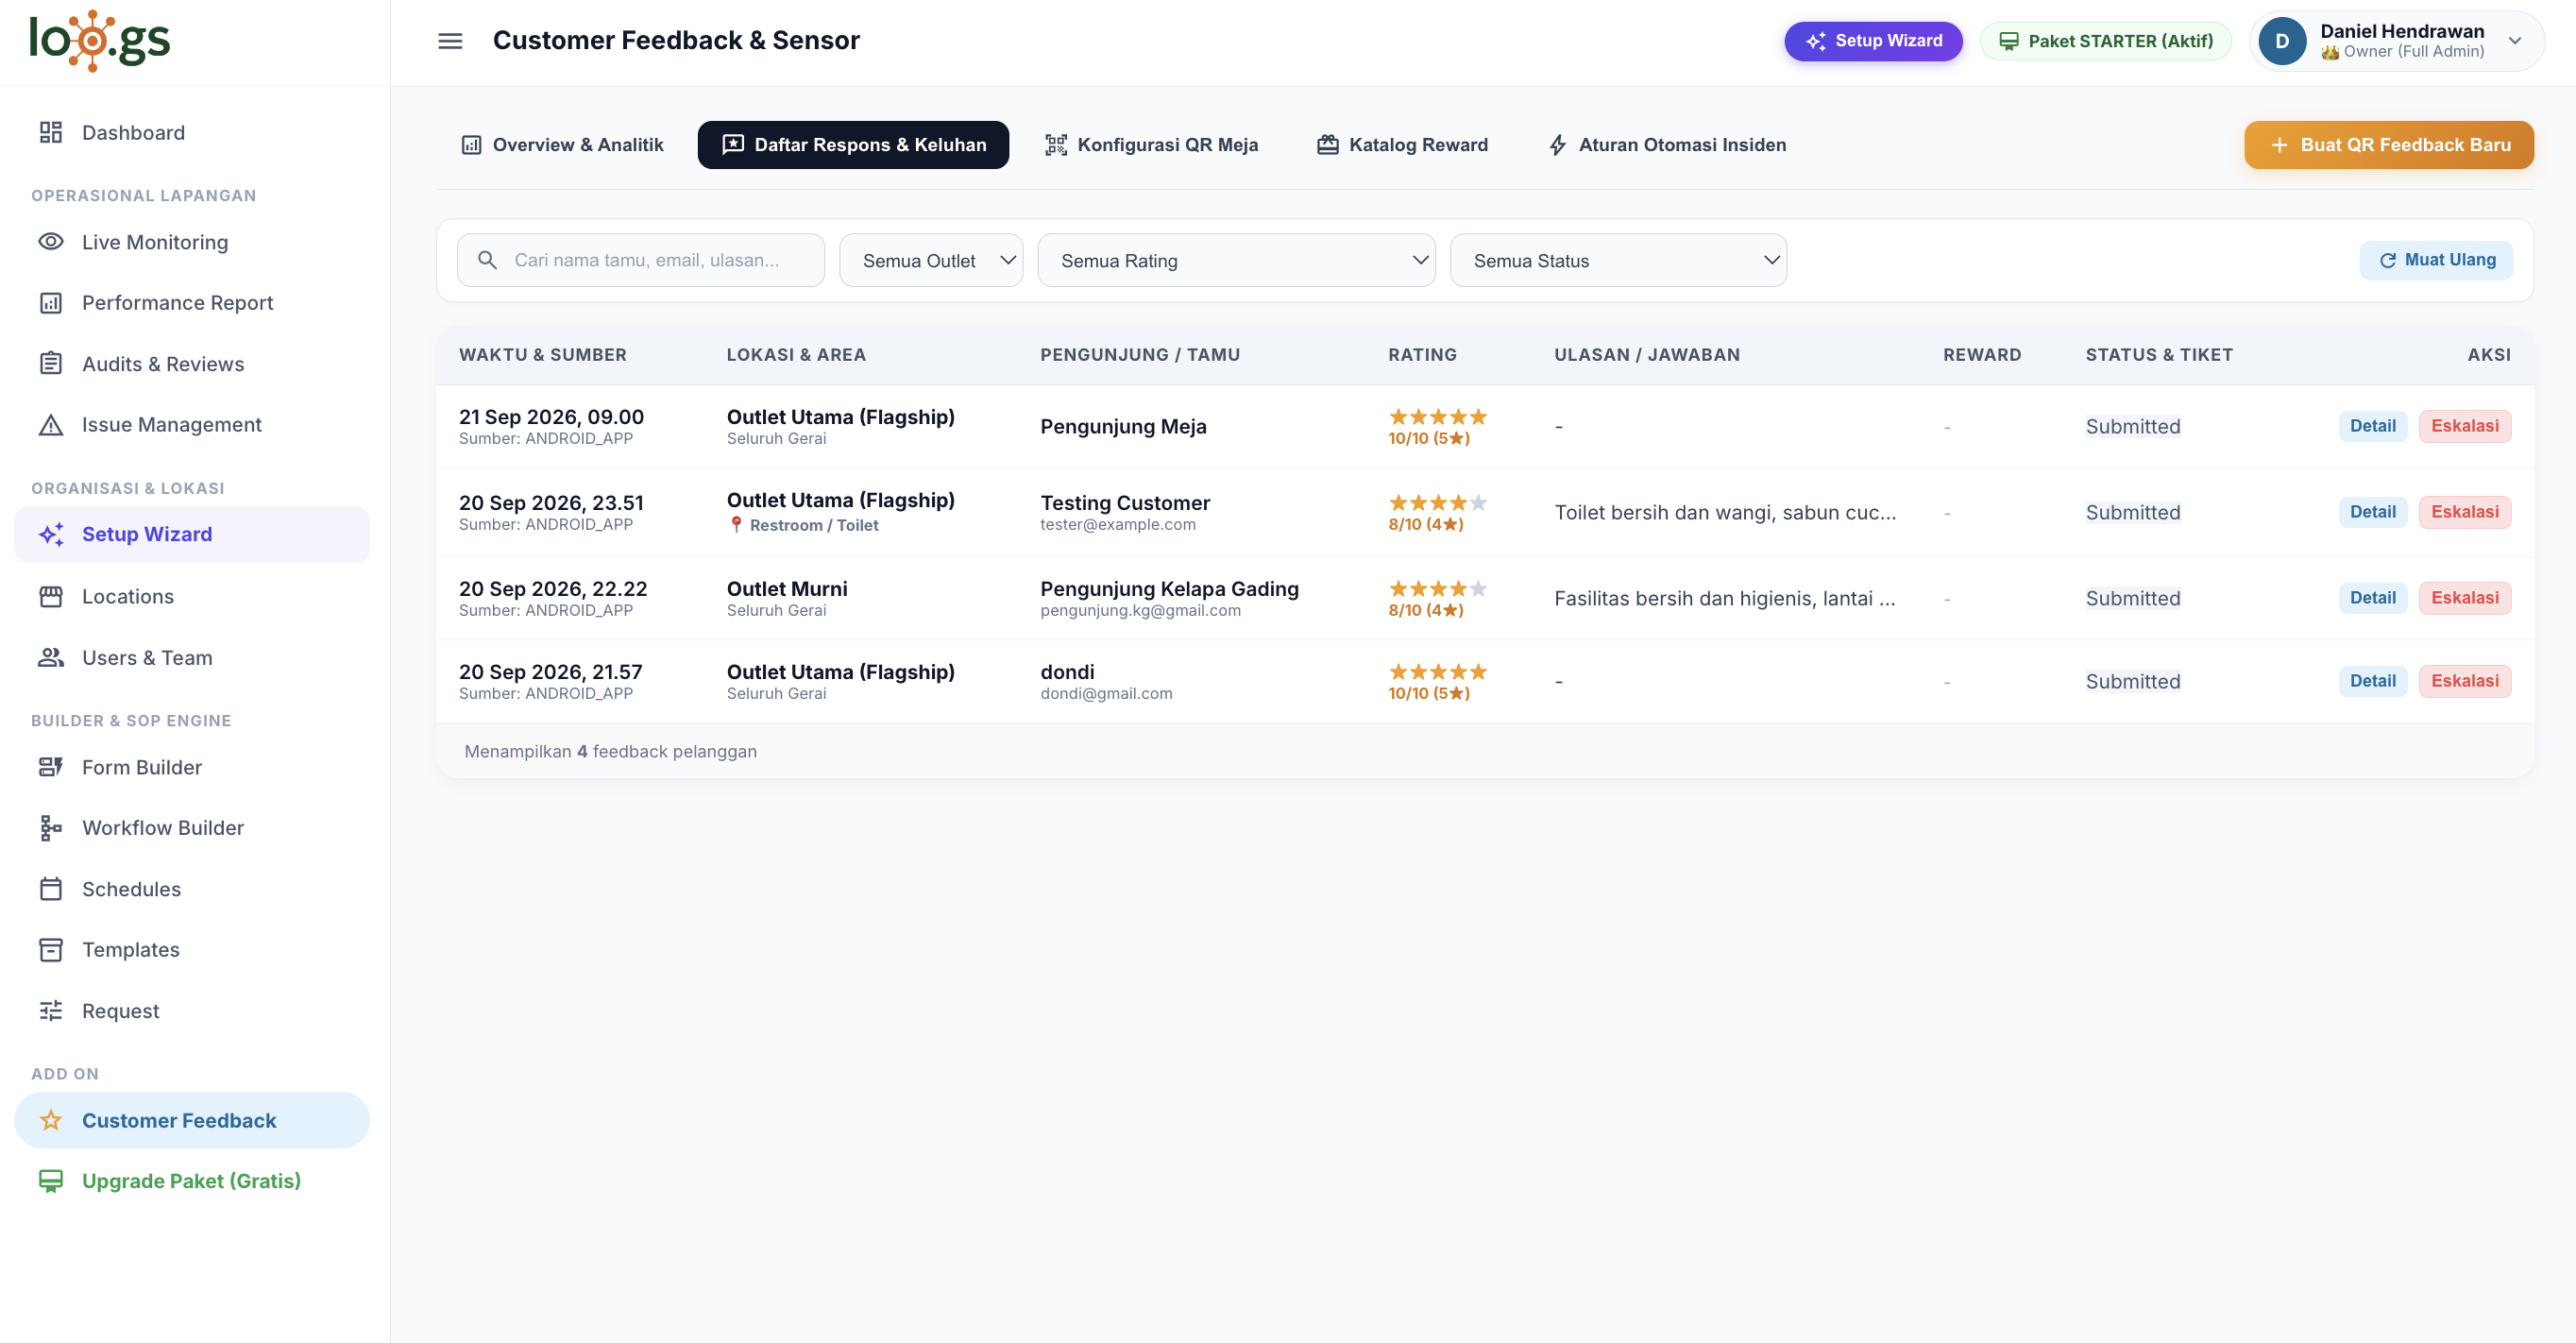Click Restroom / Toilet area label
2576x1343 pixels.
(814, 525)
